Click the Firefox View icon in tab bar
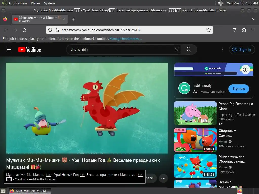 5,19
